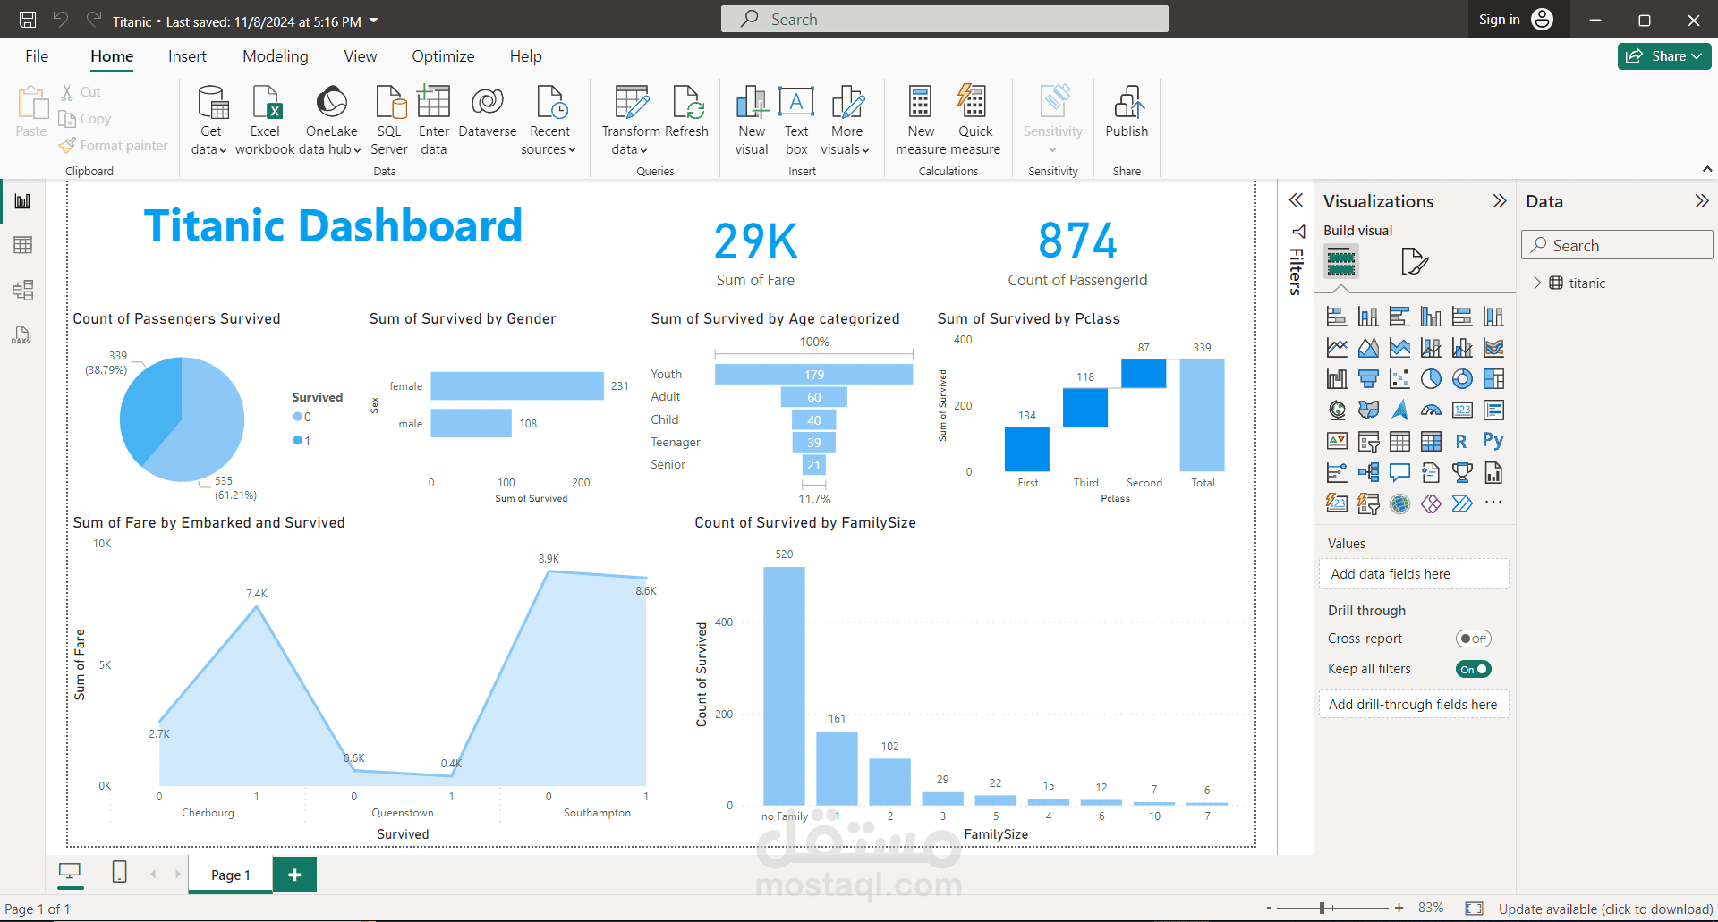Select the Ribbon chart visual

(1493, 348)
